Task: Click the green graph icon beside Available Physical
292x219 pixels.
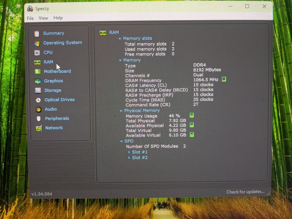Action: tap(192, 125)
